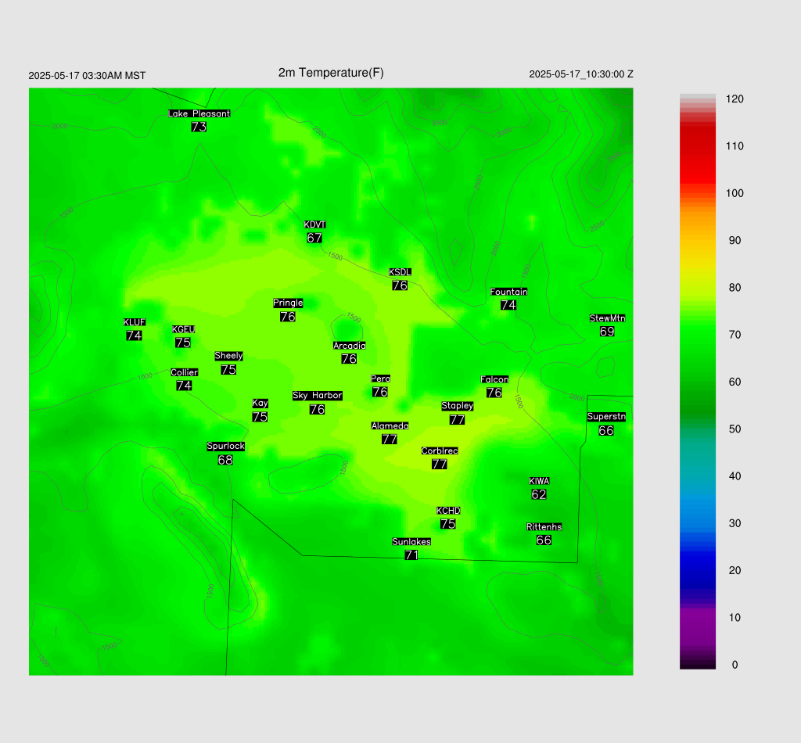Click the purple band of the colorbar
801x743 pixels.
tap(697, 626)
